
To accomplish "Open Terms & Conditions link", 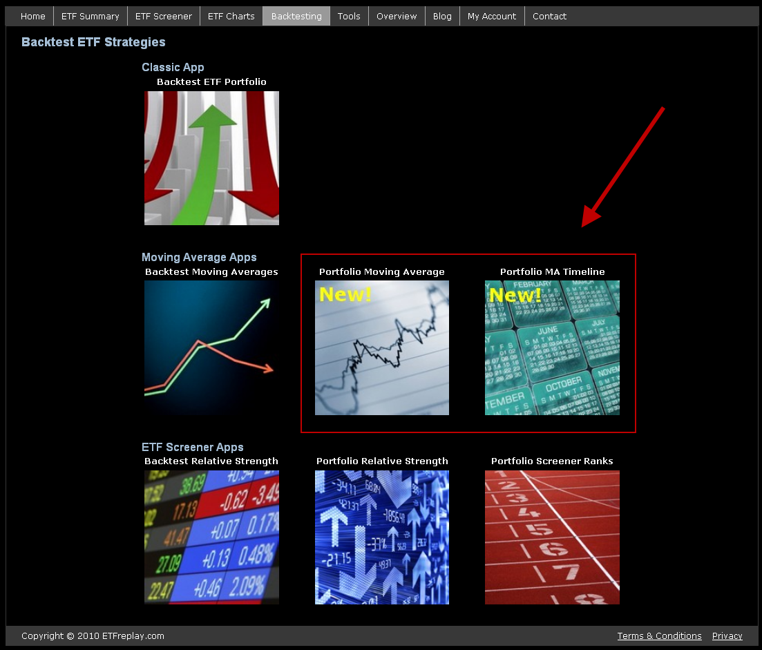I will click(x=660, y=636).
